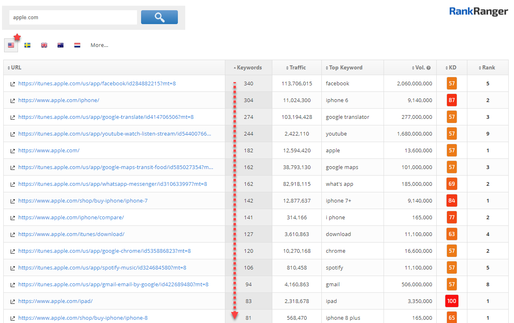514x323 pixels.
Task: Click the red 87 KD badge
Action: tap(451, 100)
